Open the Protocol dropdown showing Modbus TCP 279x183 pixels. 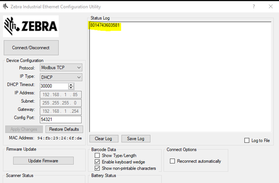(x=61, y=67)
